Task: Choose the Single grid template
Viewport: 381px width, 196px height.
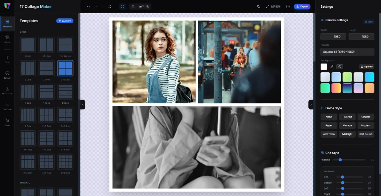Action: (28, 45)
